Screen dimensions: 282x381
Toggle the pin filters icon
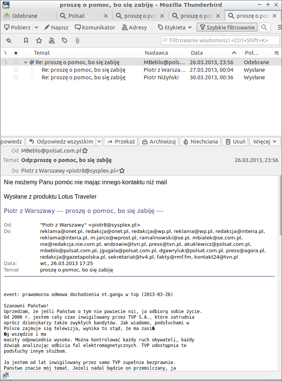click(x=9, y=40)
